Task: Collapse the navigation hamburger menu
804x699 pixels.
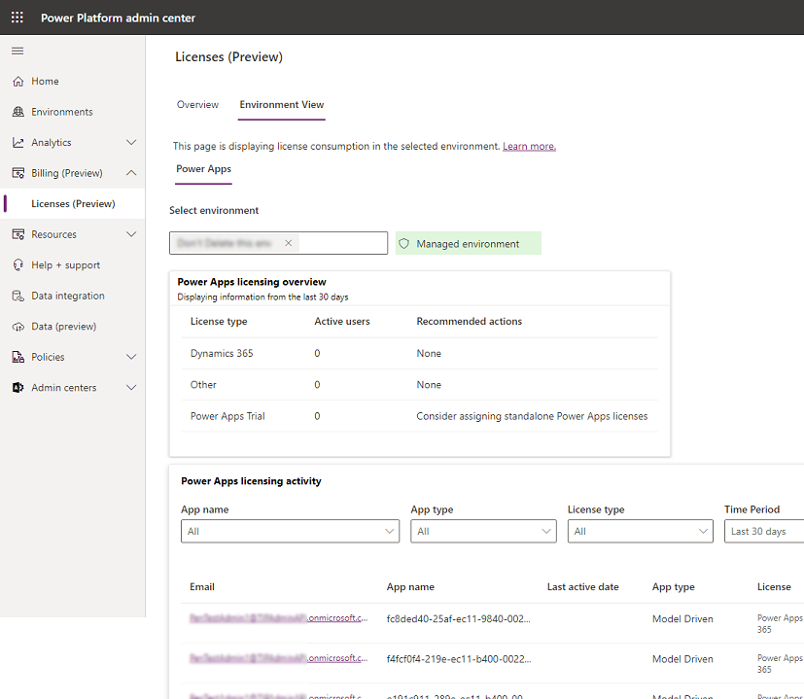Action: coord(17,51)
